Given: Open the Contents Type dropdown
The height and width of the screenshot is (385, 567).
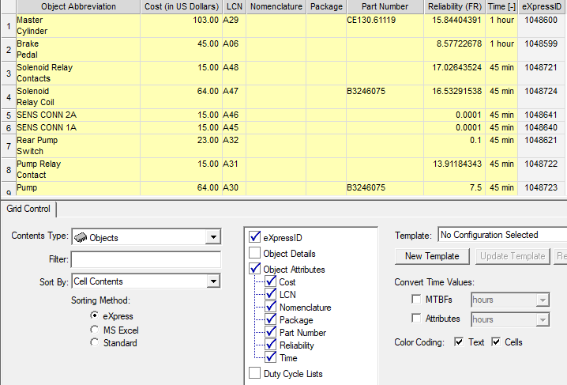Looking at the screenshot, I should pos(213,237).
